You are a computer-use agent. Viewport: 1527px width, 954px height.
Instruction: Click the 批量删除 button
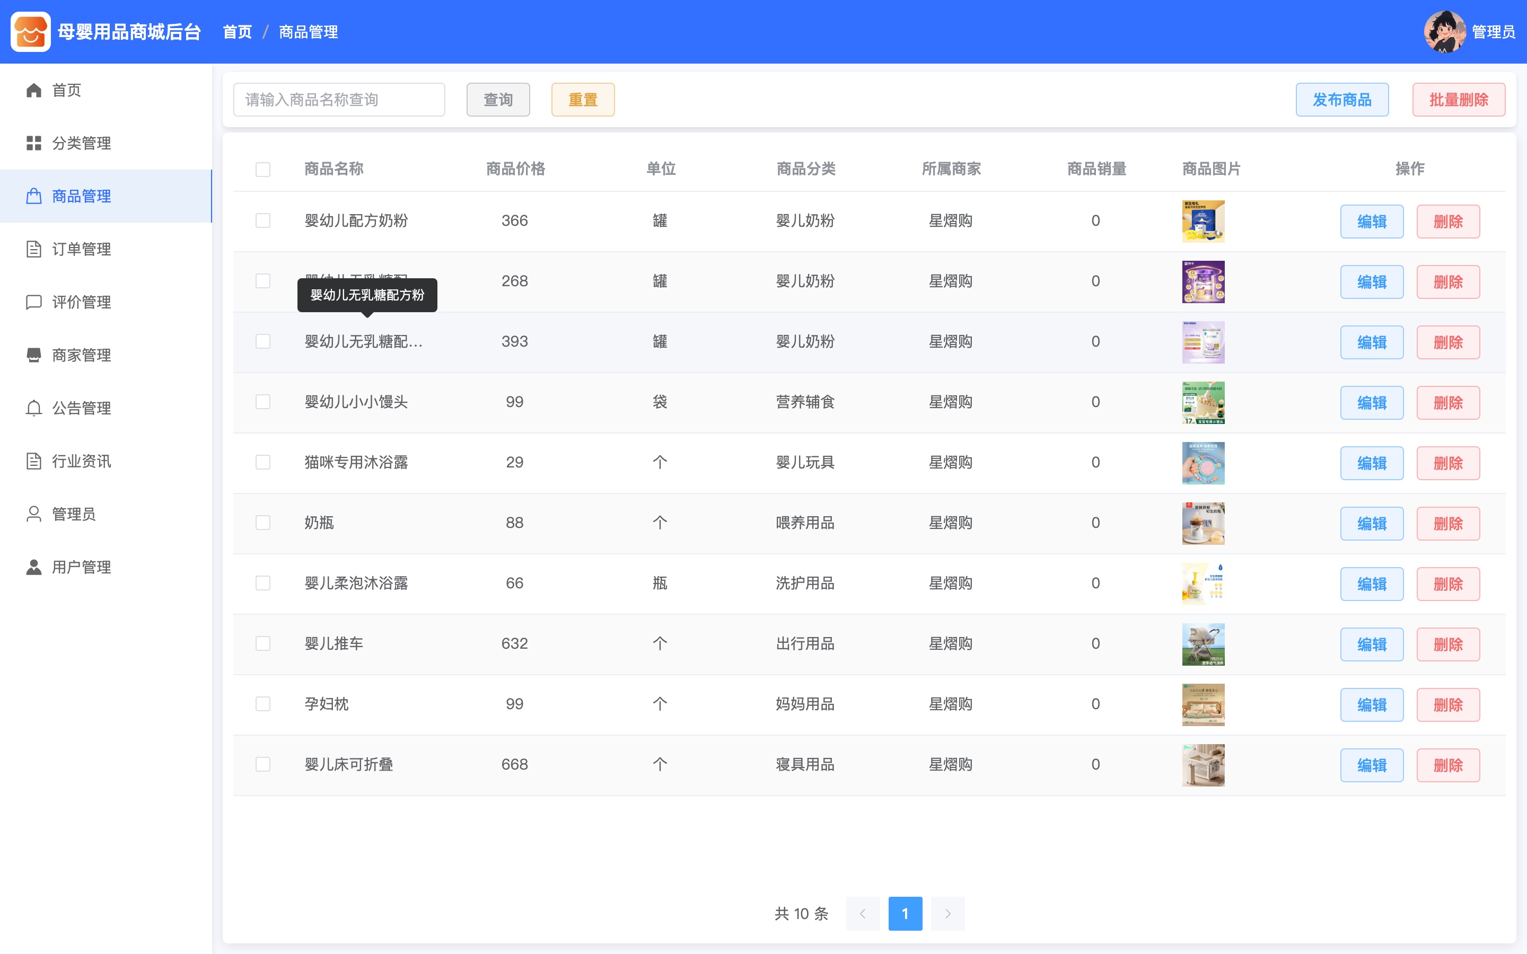point(1459,100)
